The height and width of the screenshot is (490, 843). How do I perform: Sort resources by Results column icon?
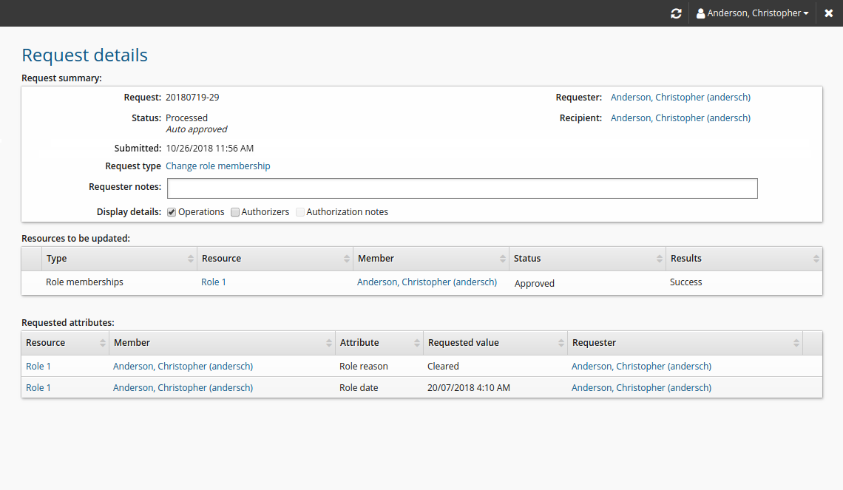(816, 259)
